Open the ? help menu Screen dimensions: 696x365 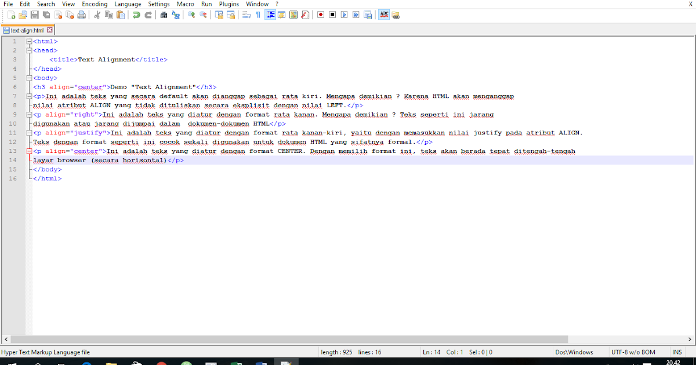(277, 4)
